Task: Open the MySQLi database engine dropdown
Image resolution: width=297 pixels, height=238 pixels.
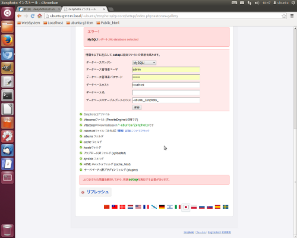Action: (144, 62)
